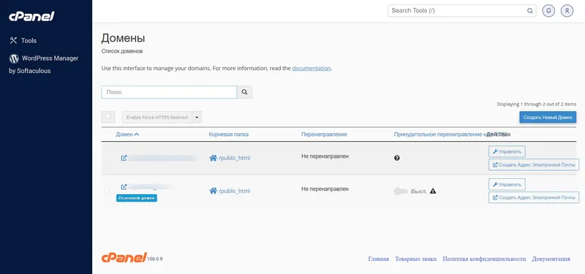Viewport: 585px width, 274px height.
Task: Sort by Корневая папка column header
Action: (228, 134)
